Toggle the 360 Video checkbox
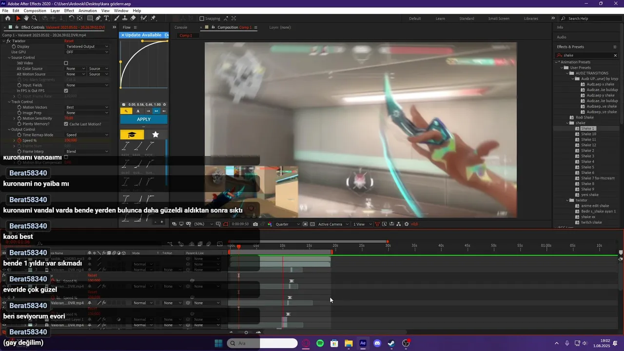The height and width of the screenshot is (351, 624). coord(66,63)
